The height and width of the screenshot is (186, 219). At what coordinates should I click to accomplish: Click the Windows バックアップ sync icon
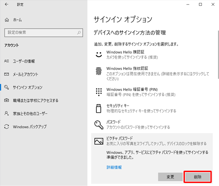click(x=7, y=126)
